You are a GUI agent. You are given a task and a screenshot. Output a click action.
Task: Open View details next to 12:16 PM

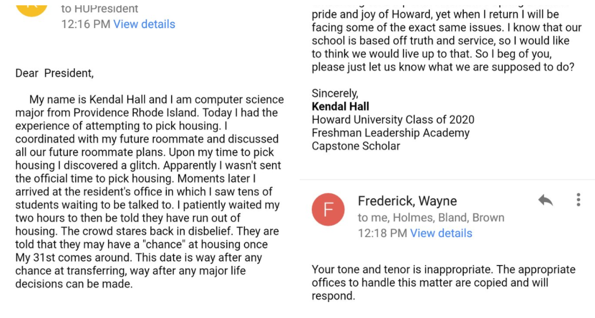click(x=144, y=24)
